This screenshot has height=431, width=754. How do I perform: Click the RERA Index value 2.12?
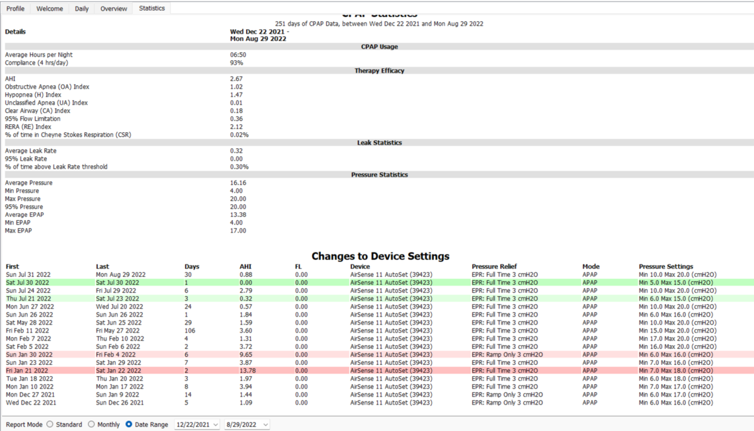[x=236, y=127]
